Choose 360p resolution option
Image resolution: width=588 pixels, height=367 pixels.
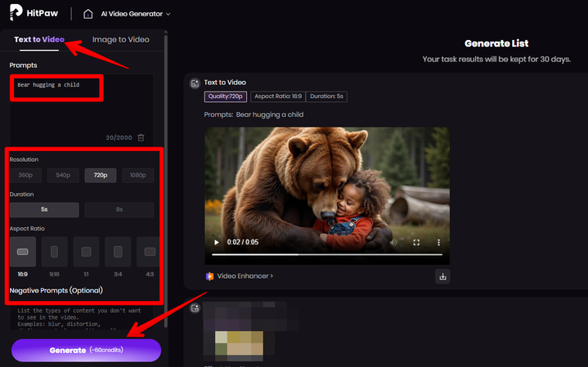[x=27, y=175]
